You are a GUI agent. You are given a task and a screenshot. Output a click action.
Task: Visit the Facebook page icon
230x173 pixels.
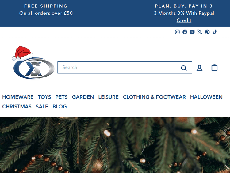(185, 32)
